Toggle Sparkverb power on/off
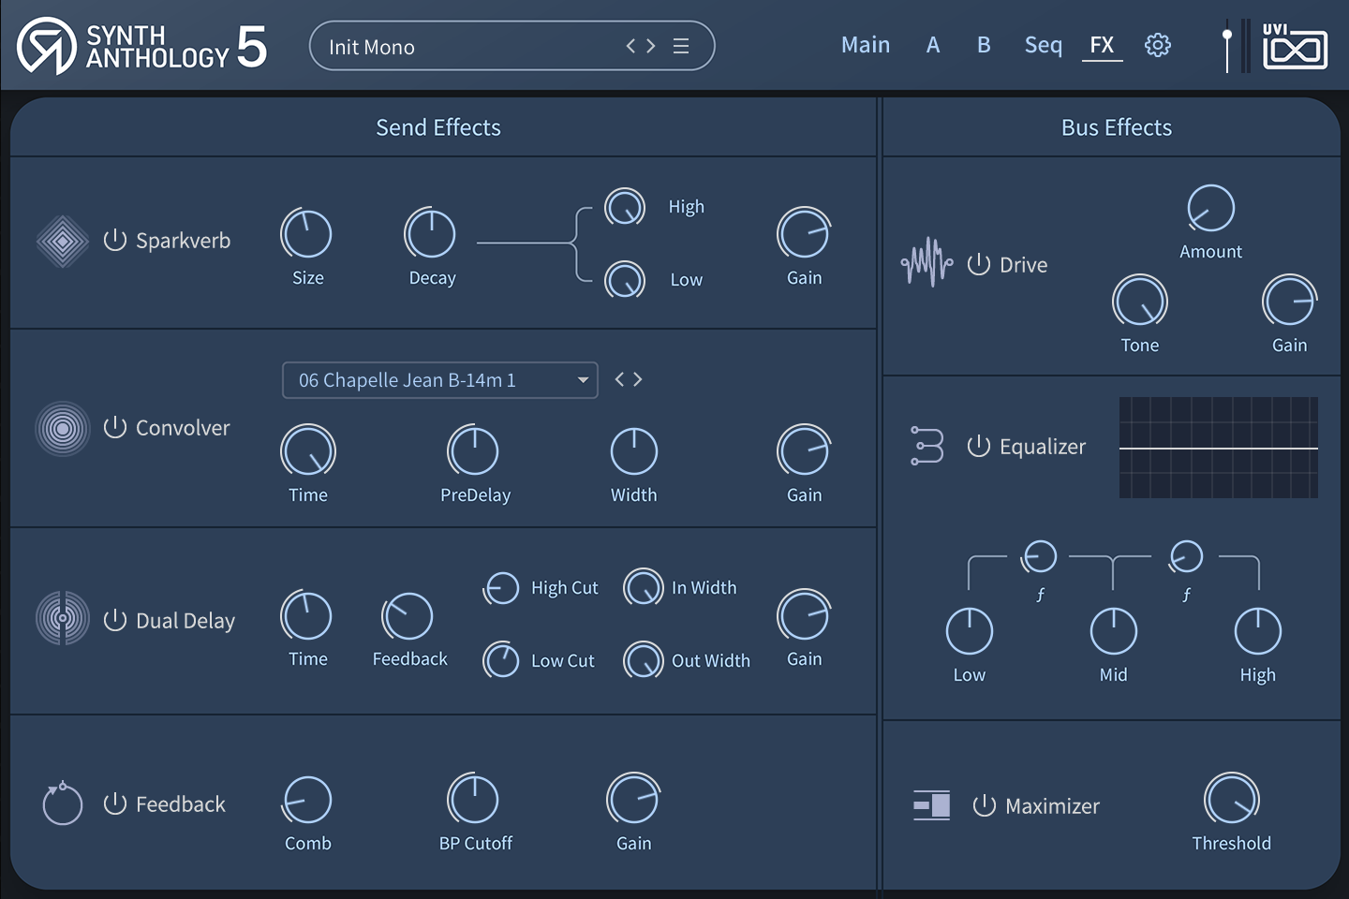The width and height of the screenshot is (1349, 899). 114,240
